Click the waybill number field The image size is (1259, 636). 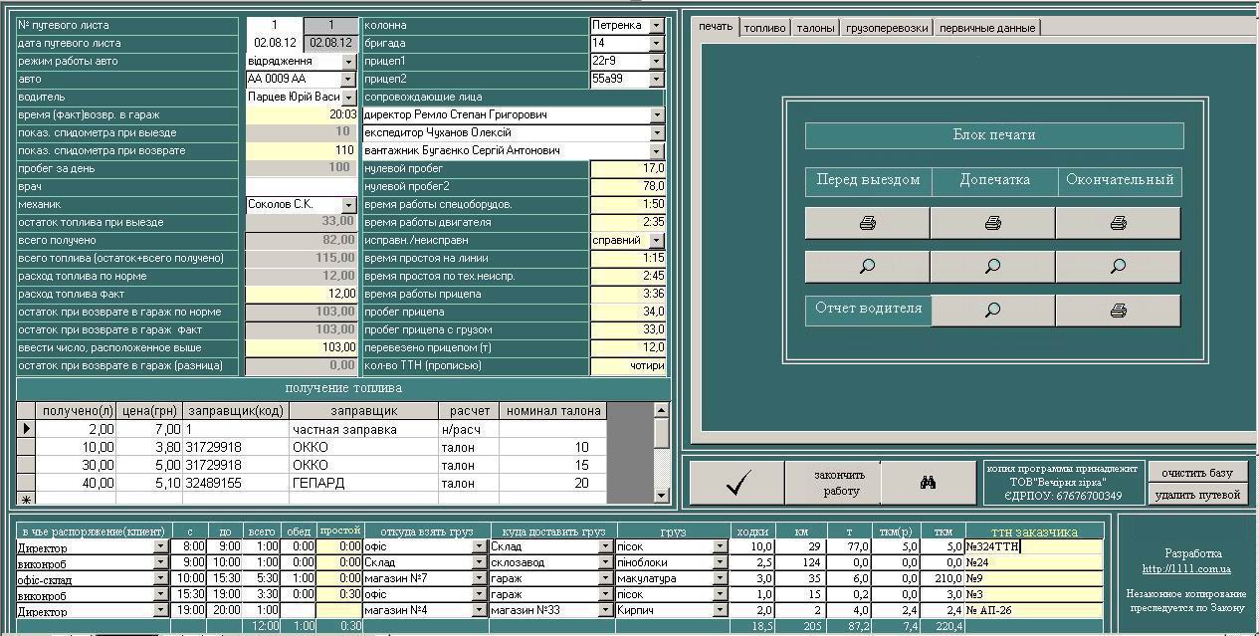tap(274, 26)
